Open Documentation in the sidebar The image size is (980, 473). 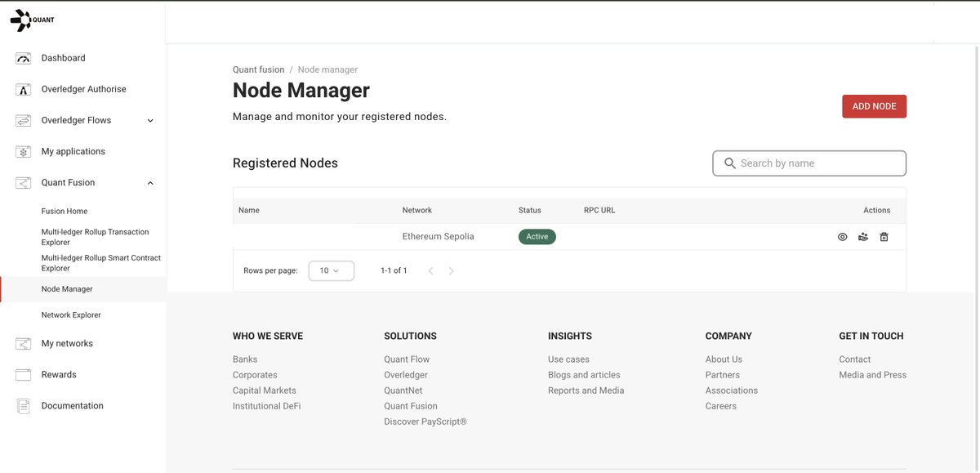tap(73, 405)
